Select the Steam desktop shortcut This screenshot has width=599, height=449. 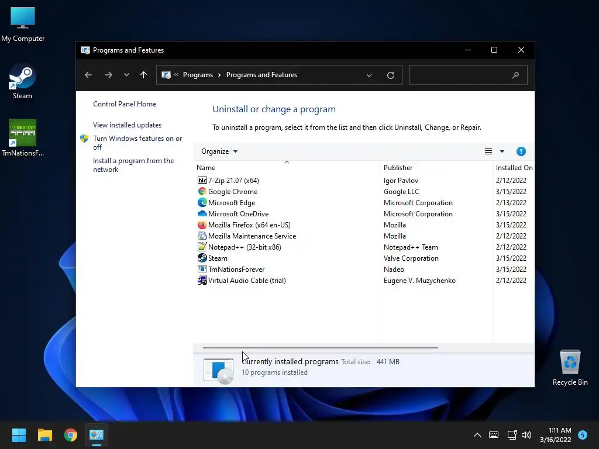pos(23,82)
